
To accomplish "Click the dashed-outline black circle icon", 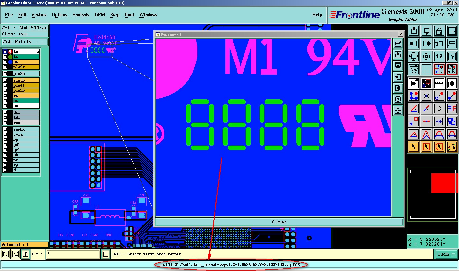I will click(452, 83).
